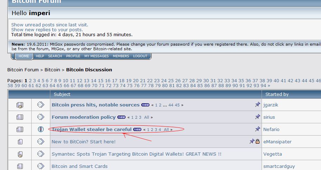Click the topic status icon for Bitcoin press hits row
Viewport: 321px width, 170px height.
(x=20, y=105)
